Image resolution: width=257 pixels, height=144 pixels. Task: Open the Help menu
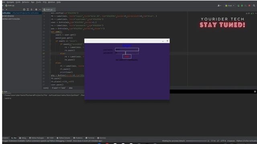coord(59,2)
